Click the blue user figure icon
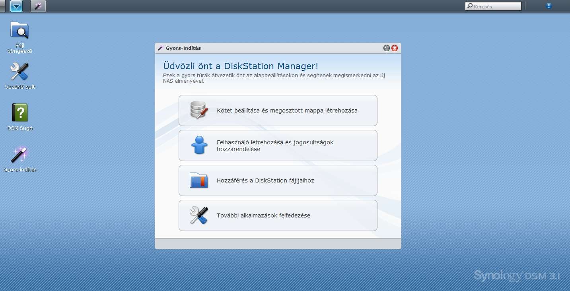Viewport: 570px width, 291px height. 199,145
